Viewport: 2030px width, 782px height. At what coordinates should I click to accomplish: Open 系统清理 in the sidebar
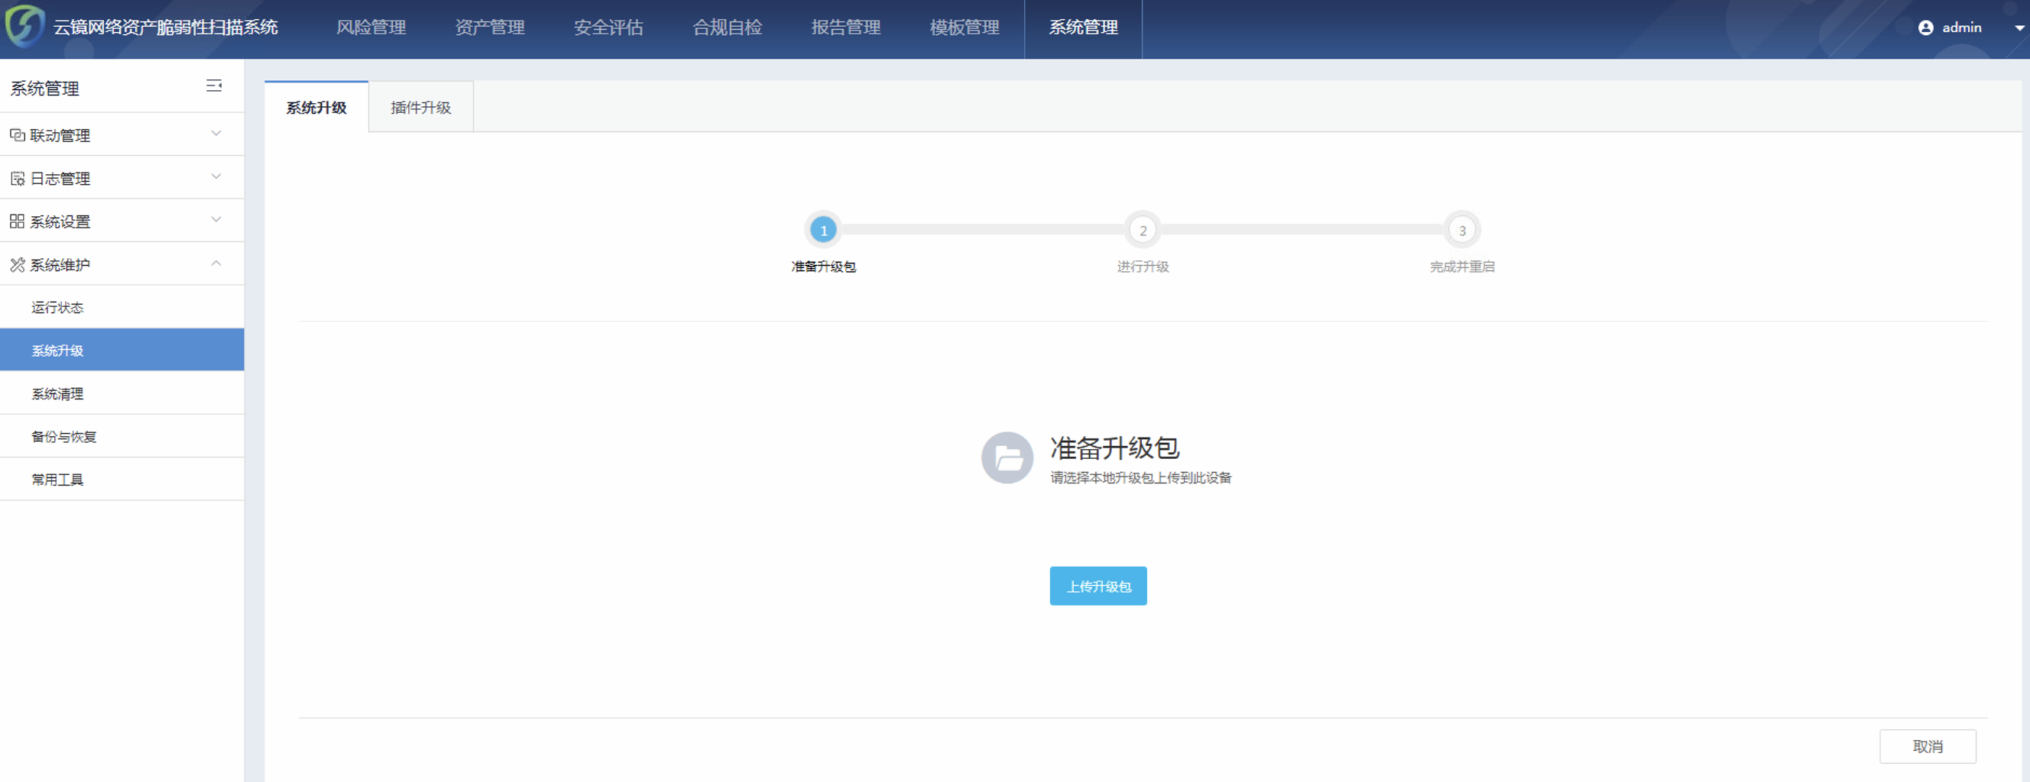(122, 393)
